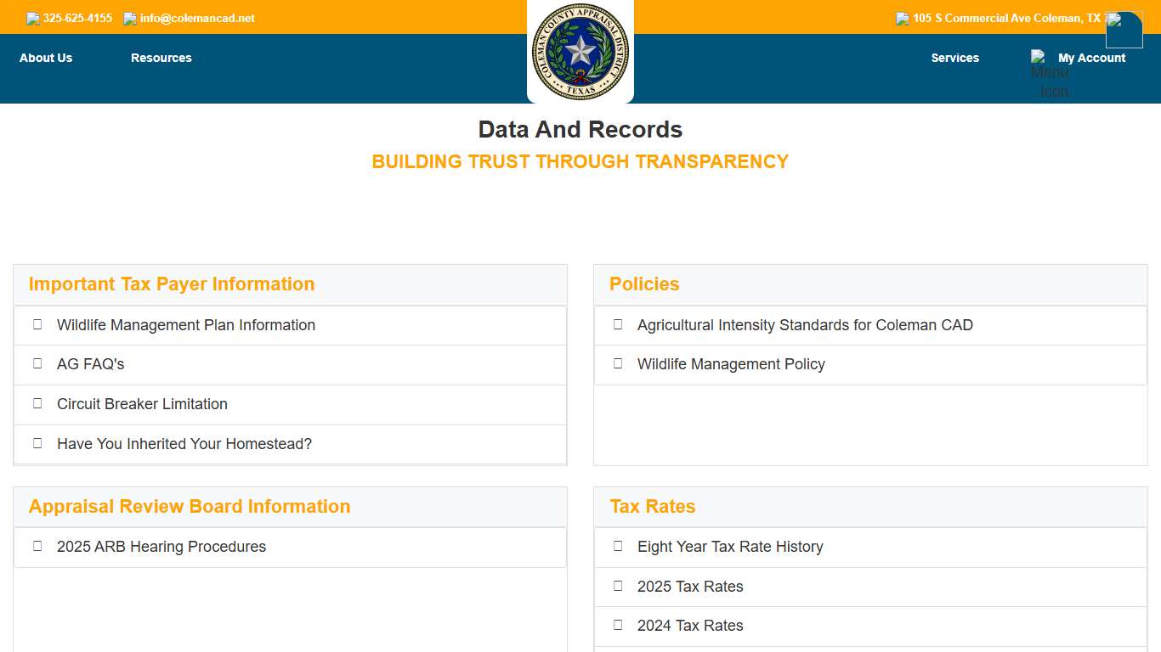The width and height of the screenshot is (1161, 652).
Task: Open Circuit Breaker Limitation information
Action: pos(142,404)
